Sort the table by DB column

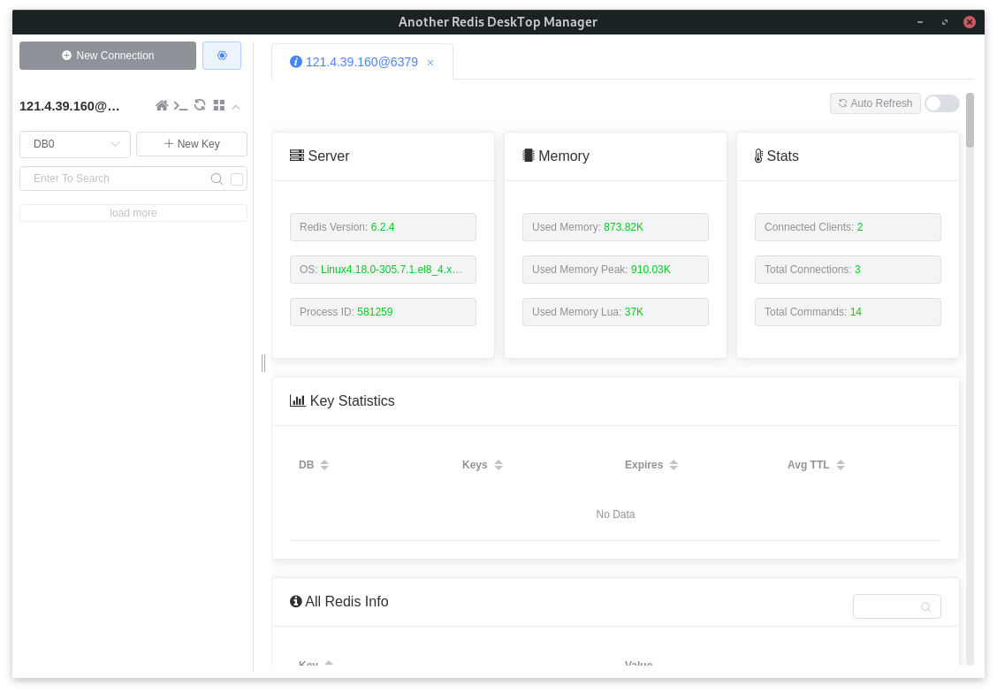(x=324, y=465)
